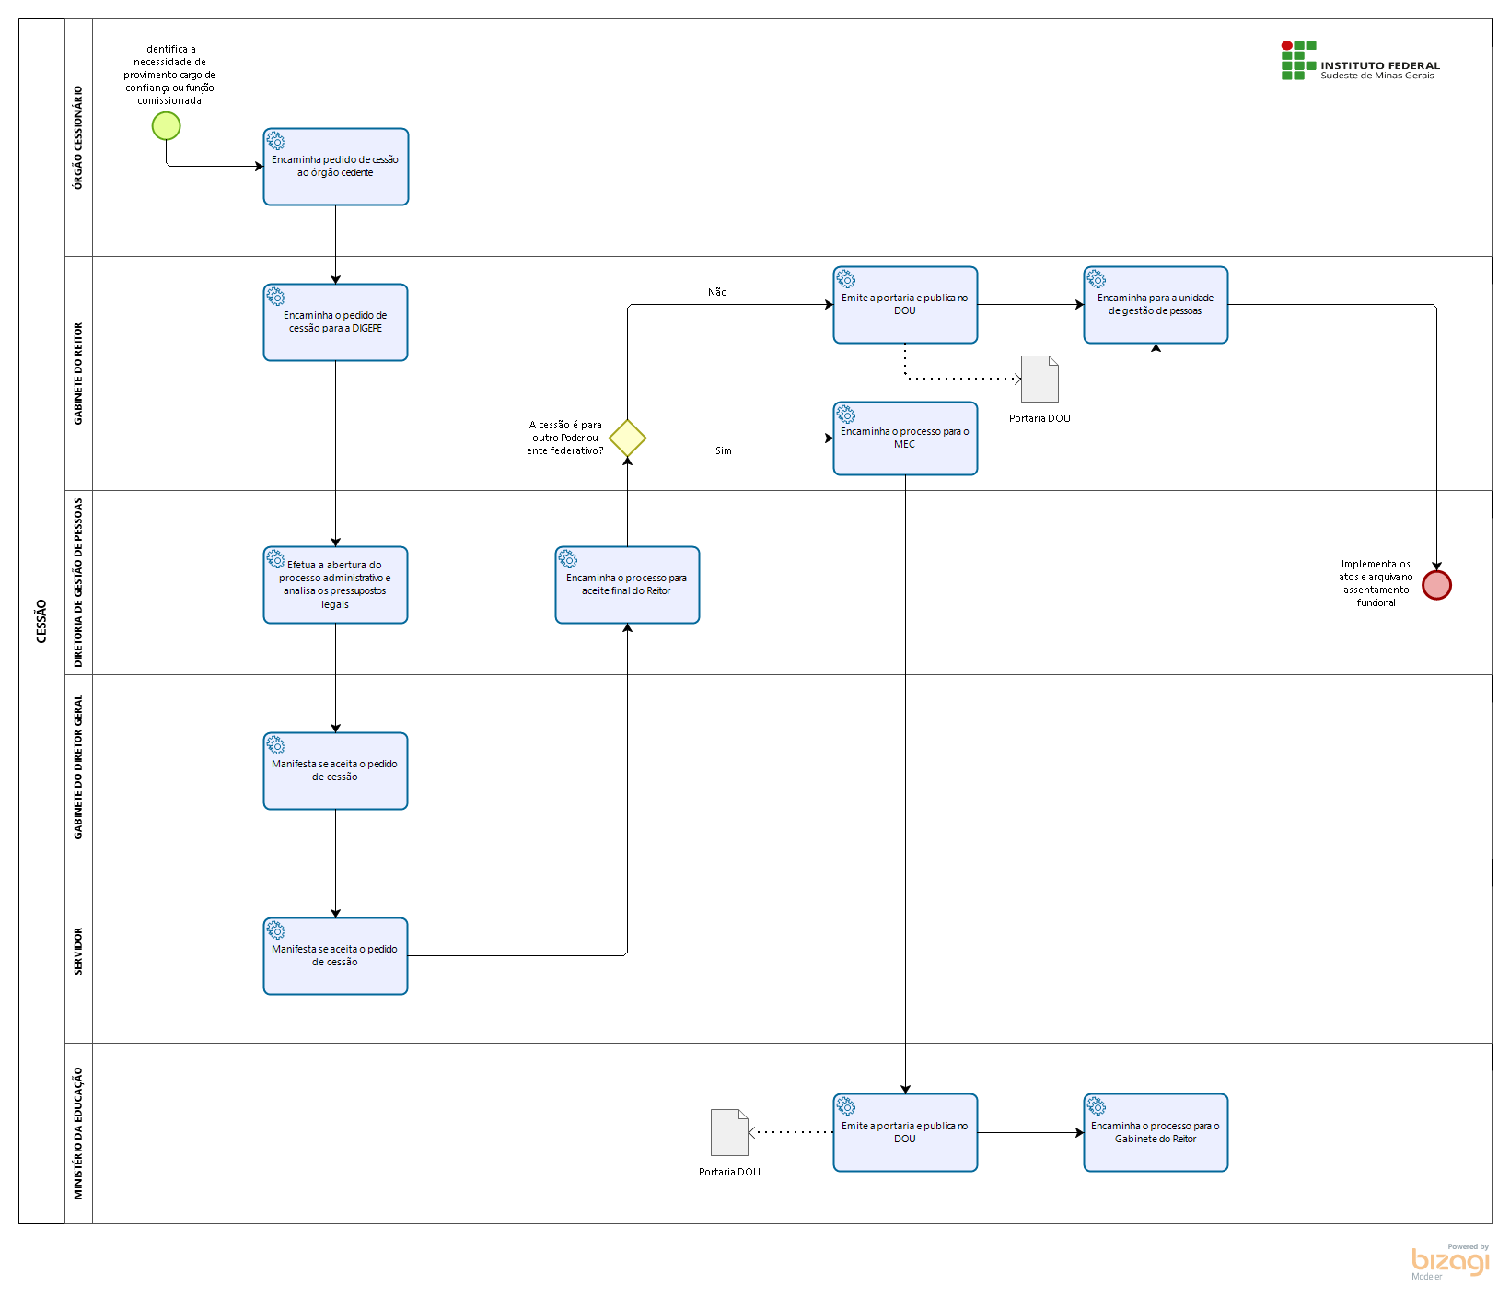Click the green start event circle

pos(166,126)
